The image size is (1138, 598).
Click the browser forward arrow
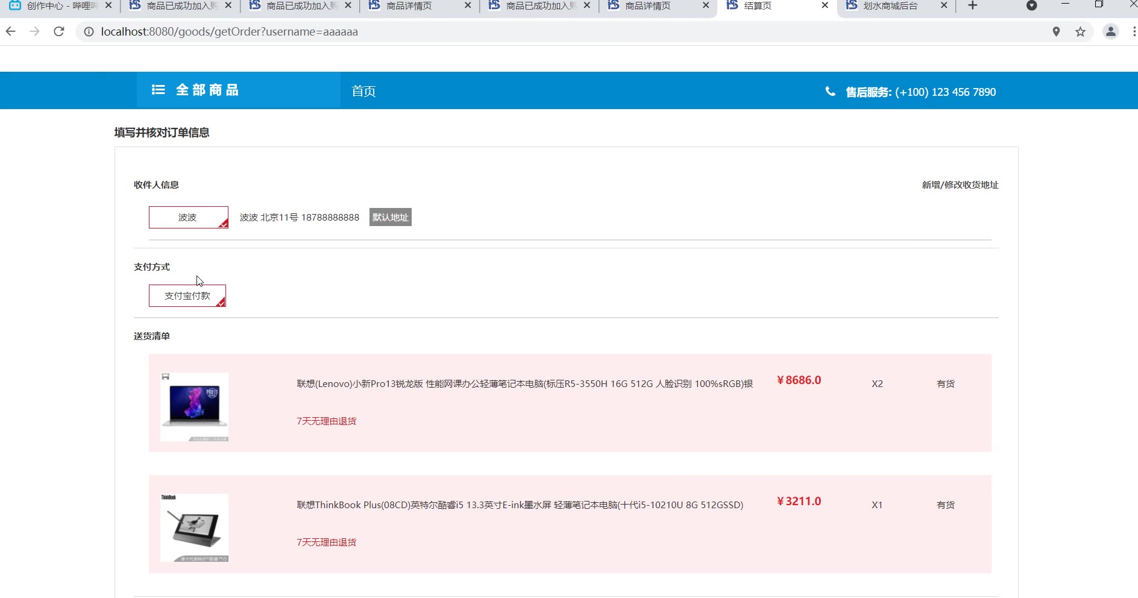(x=35, y=31)
